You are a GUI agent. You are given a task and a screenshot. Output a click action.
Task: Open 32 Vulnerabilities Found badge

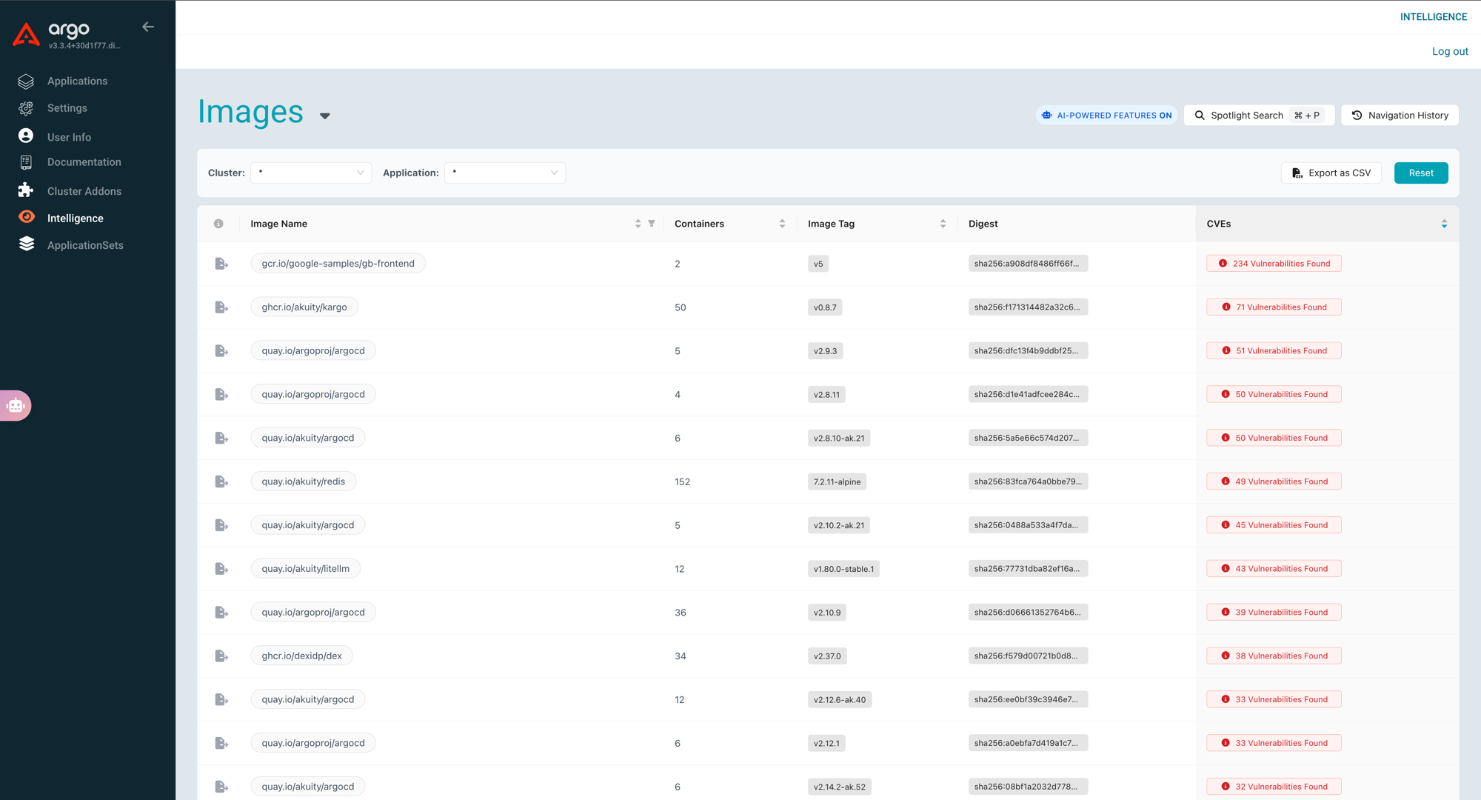pyautogui.click(x=1274, y=787)
